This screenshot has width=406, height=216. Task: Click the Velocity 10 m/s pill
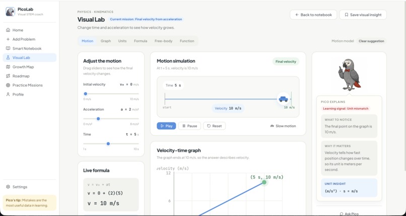(228, 108)
